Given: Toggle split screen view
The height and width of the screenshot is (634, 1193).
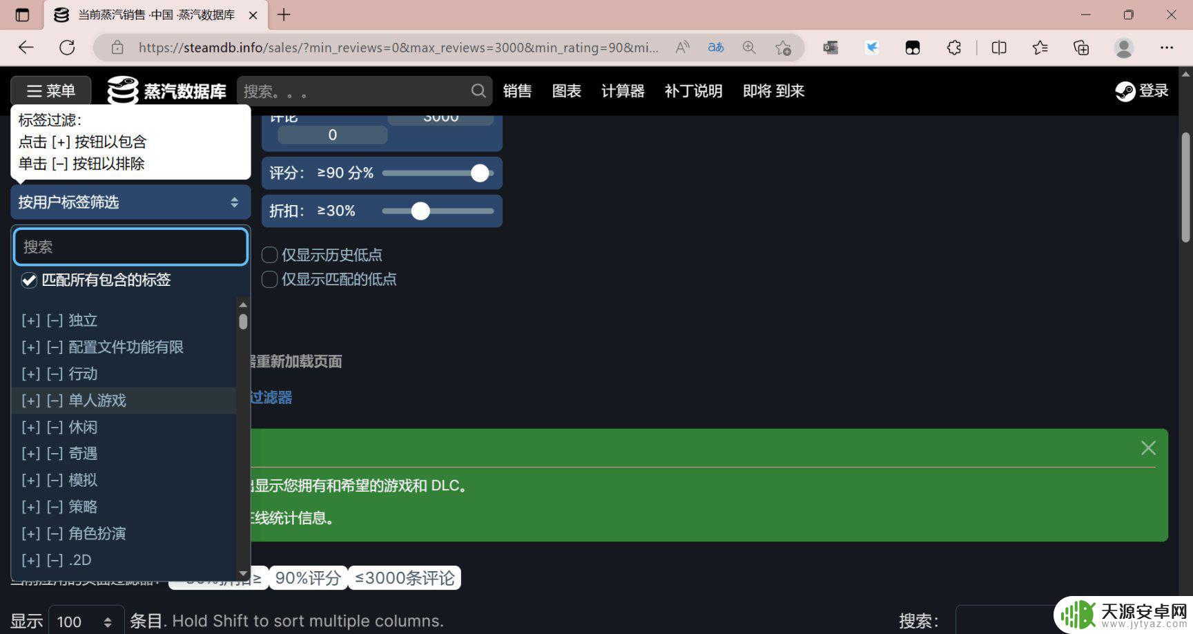Looking at the screenshot, I should pyautogui.click(x=999, y=48).
